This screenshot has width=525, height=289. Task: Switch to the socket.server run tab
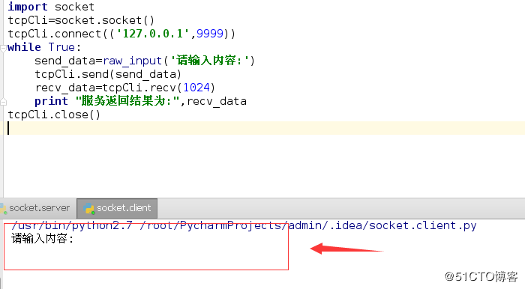37,208
